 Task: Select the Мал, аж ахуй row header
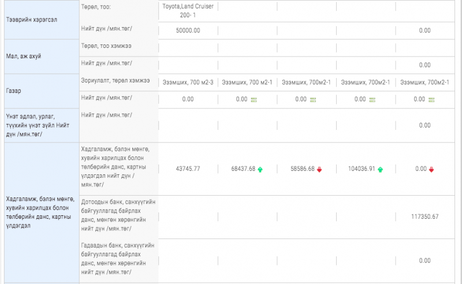pyautogui.click(x=40, y=56)
